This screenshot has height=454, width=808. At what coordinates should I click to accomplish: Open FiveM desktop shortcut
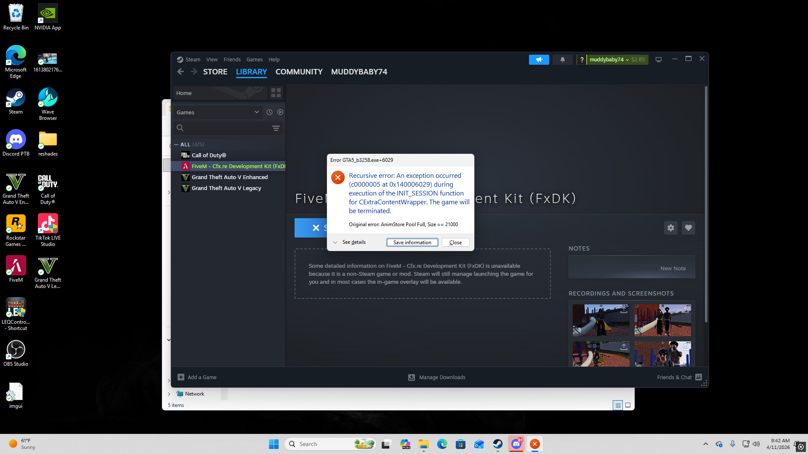click(x=16, y=269)
